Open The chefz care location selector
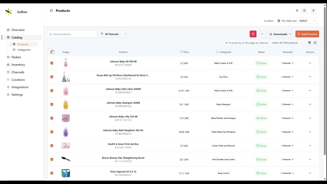Viewport: 327px width, 184px height. [x=297, y=21]
